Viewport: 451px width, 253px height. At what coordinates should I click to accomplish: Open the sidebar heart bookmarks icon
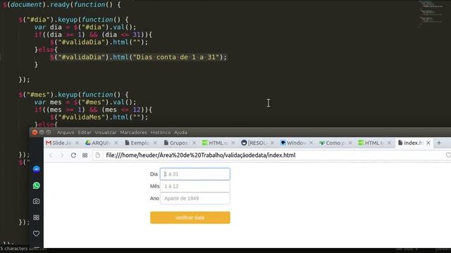tap(36, 233)
